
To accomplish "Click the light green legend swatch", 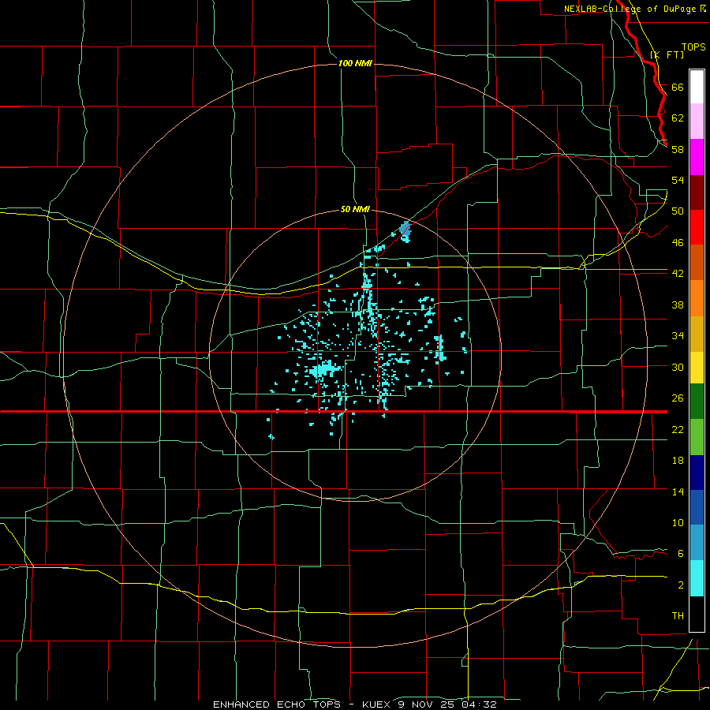I will [697, 437].
